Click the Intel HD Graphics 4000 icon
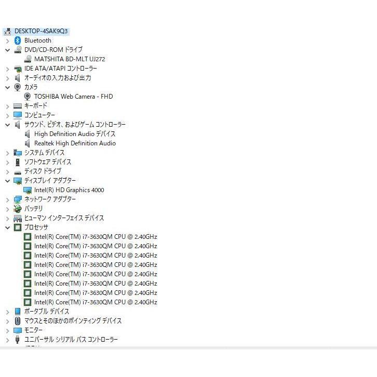This screenshot has height=377, width=377. (x=28, y=190)
